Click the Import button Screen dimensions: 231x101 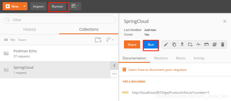(38, 6)
